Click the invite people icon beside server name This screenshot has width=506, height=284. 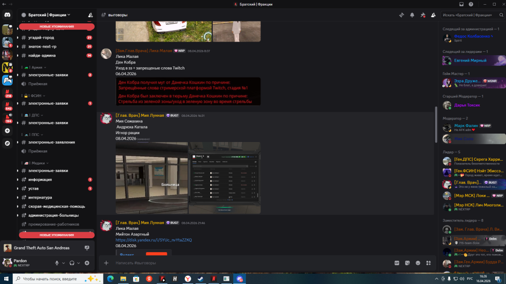pyautogui.click(x=90, y=15)
